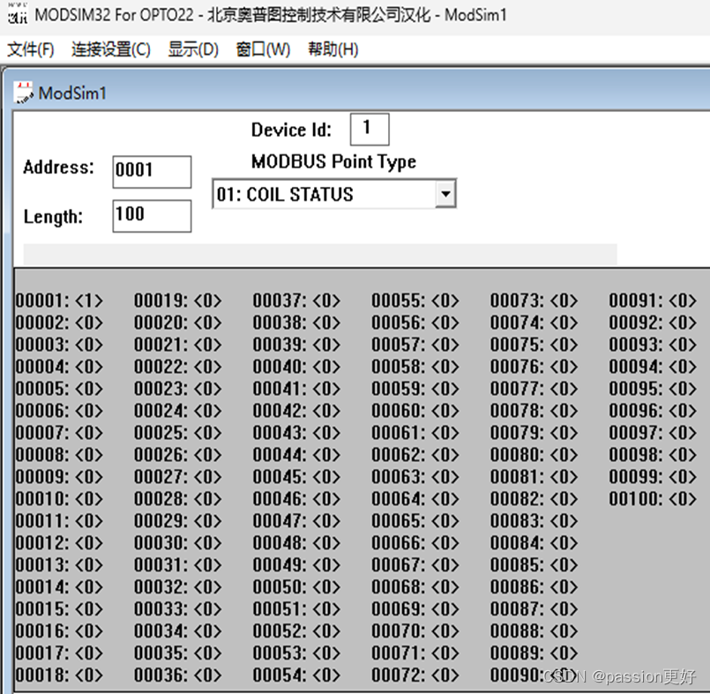This screenshot has height=694, width=710.
Task: Select coil entry 00010: <0>
Action: point(59,499)
